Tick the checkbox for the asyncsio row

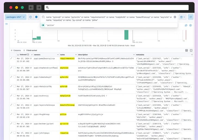coord(15,67)
